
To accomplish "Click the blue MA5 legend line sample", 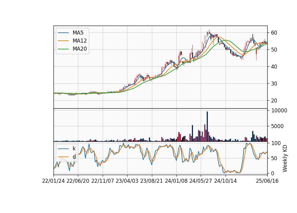I will pos(63,33).
